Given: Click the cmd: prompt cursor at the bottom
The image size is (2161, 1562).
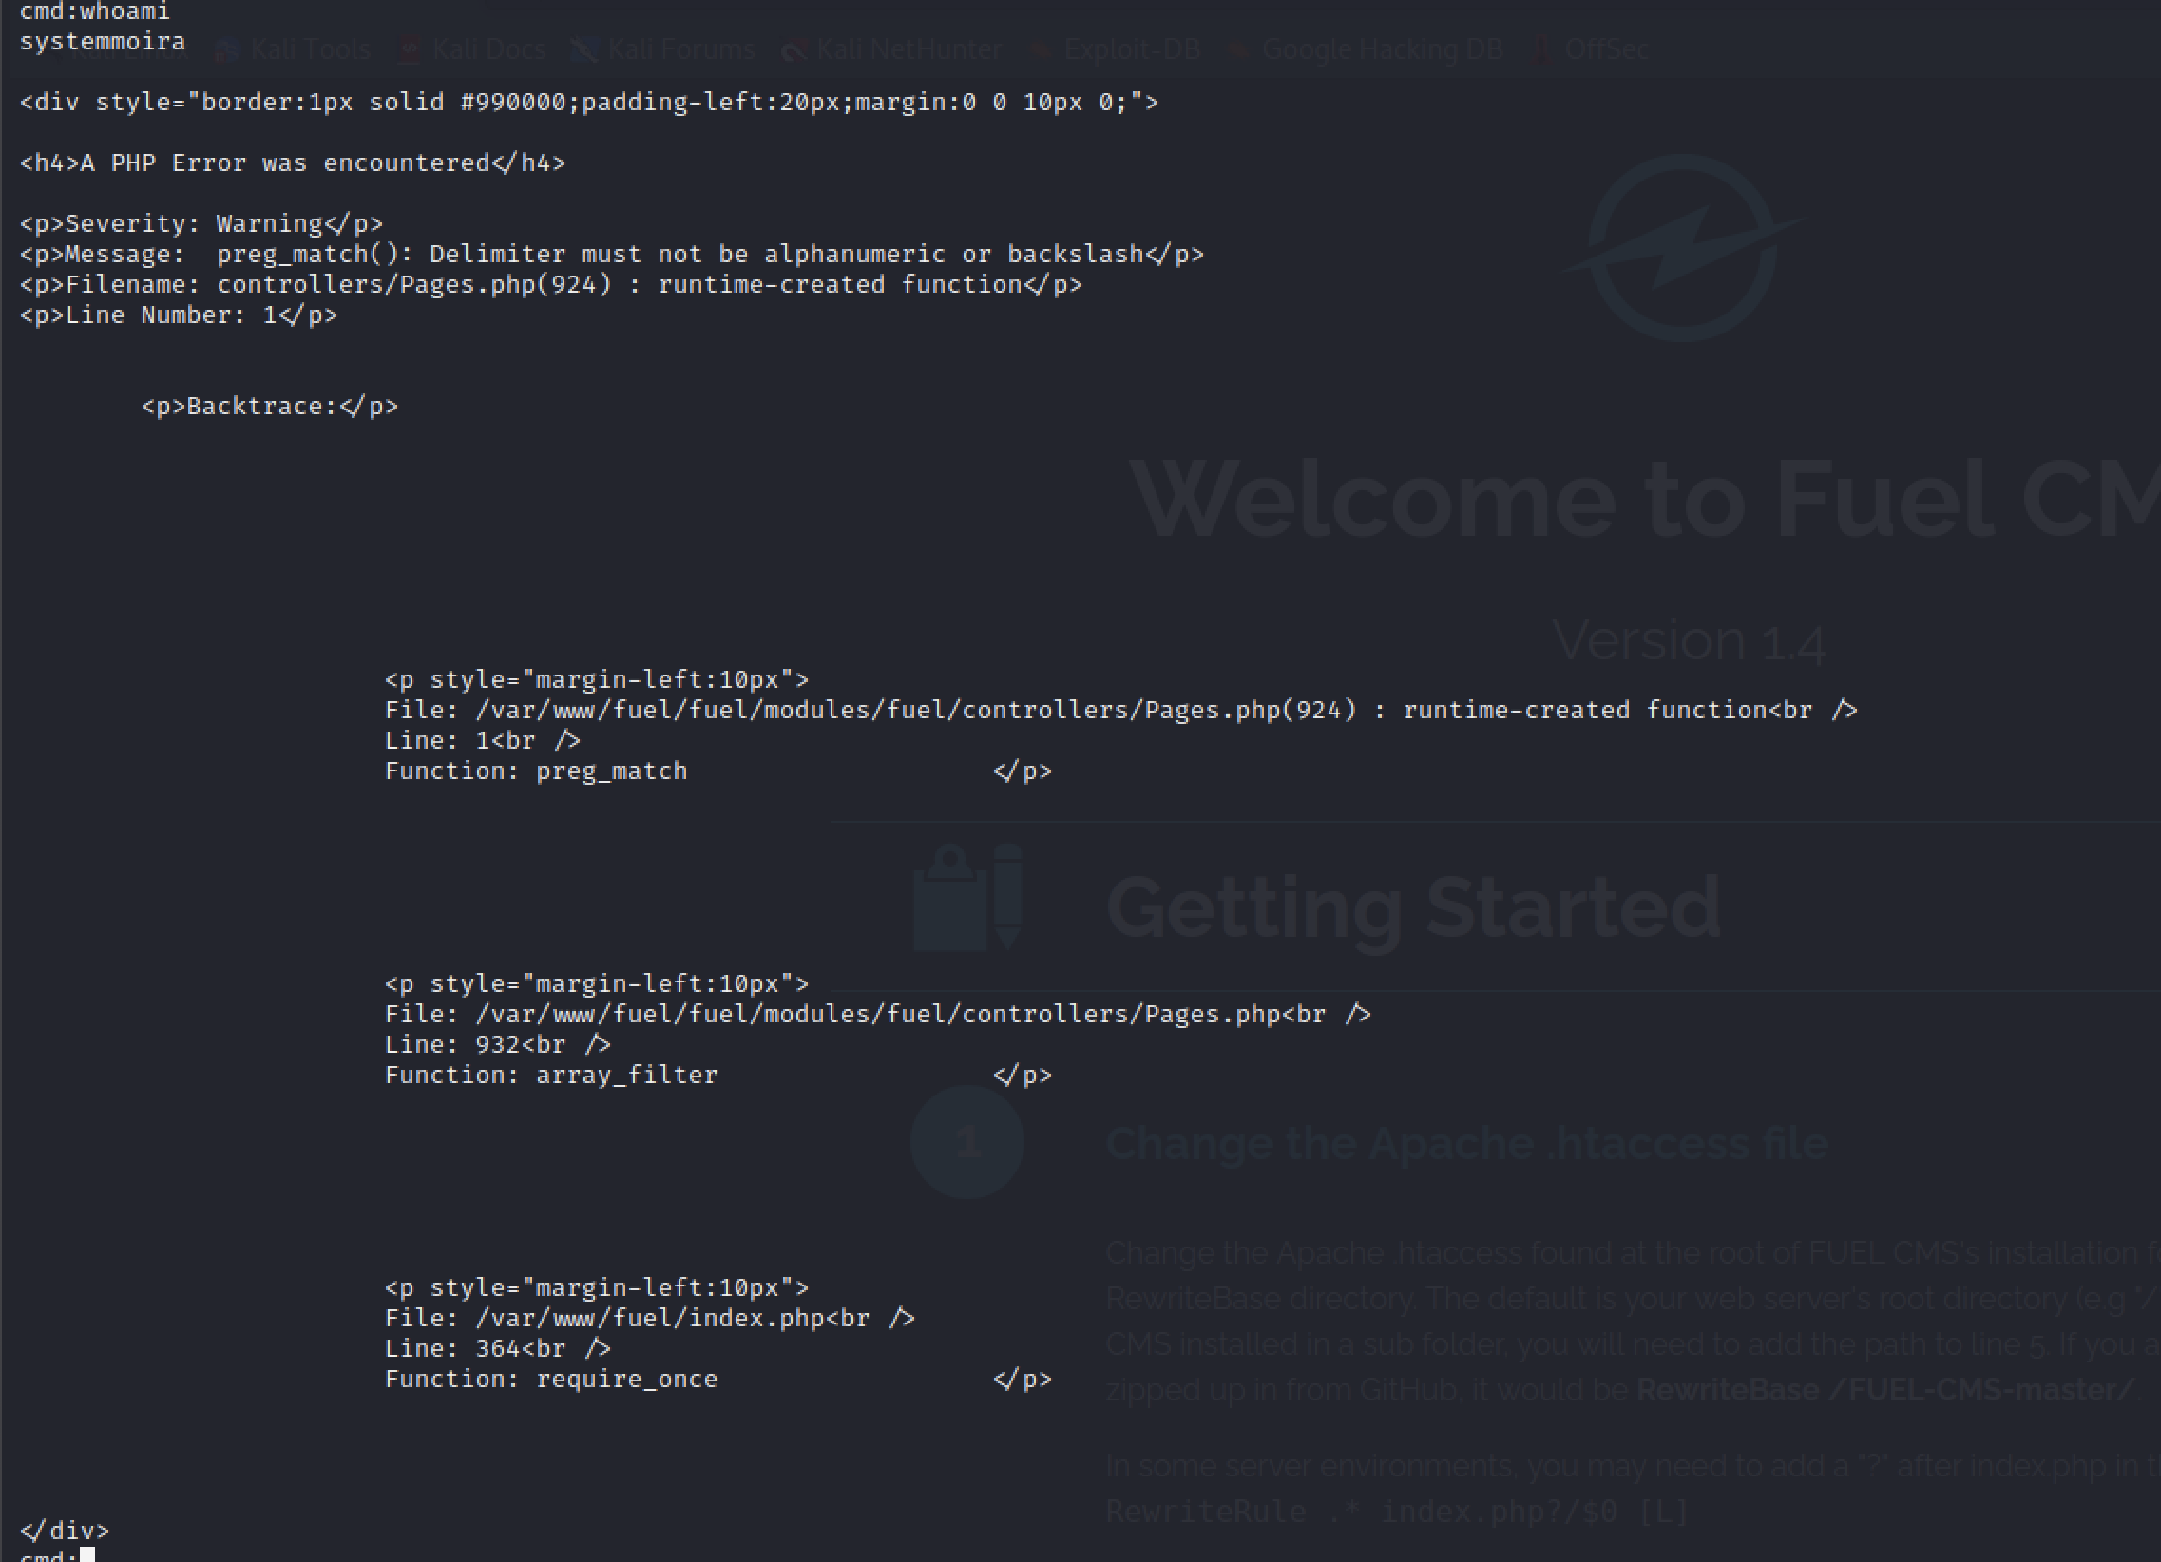Looking at the screenshot, I should point(87,1555).
